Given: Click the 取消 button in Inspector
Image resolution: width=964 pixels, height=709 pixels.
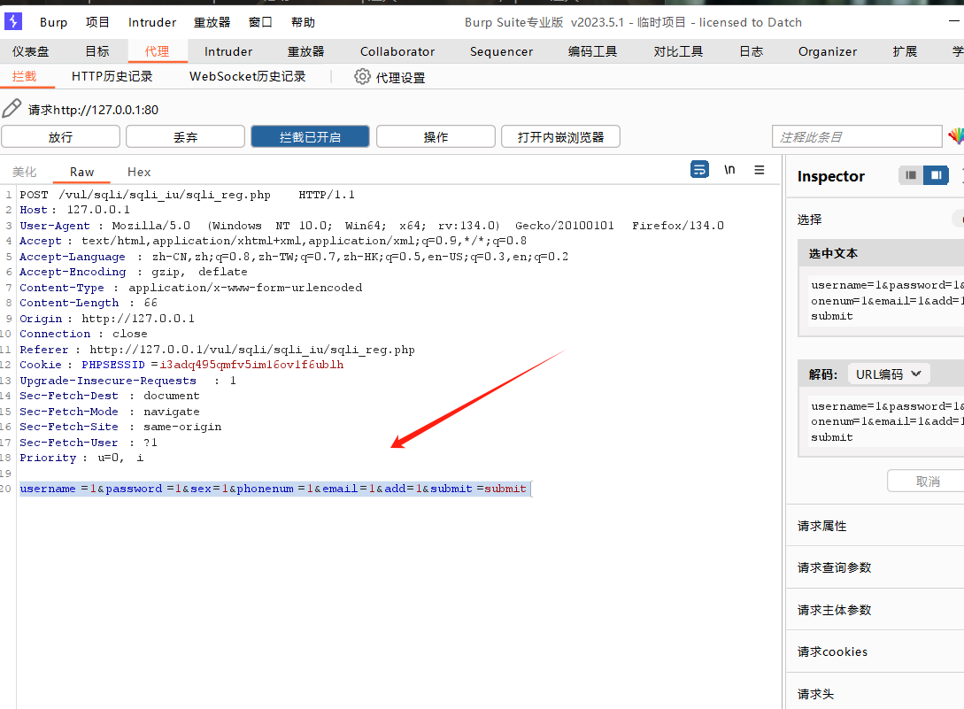Looking at the screenshot, I should (928, 481).
